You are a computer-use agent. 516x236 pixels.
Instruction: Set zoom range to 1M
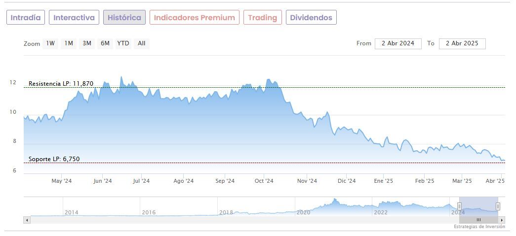click(x=69, y=43)
